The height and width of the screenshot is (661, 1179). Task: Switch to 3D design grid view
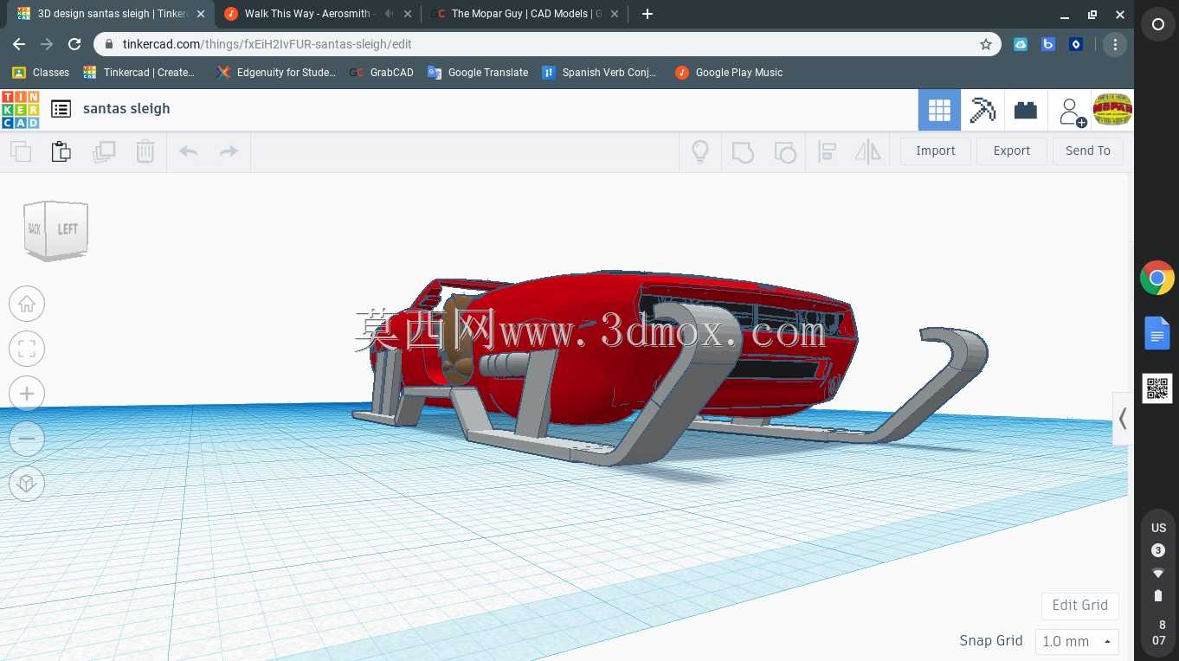click(939, 110)
